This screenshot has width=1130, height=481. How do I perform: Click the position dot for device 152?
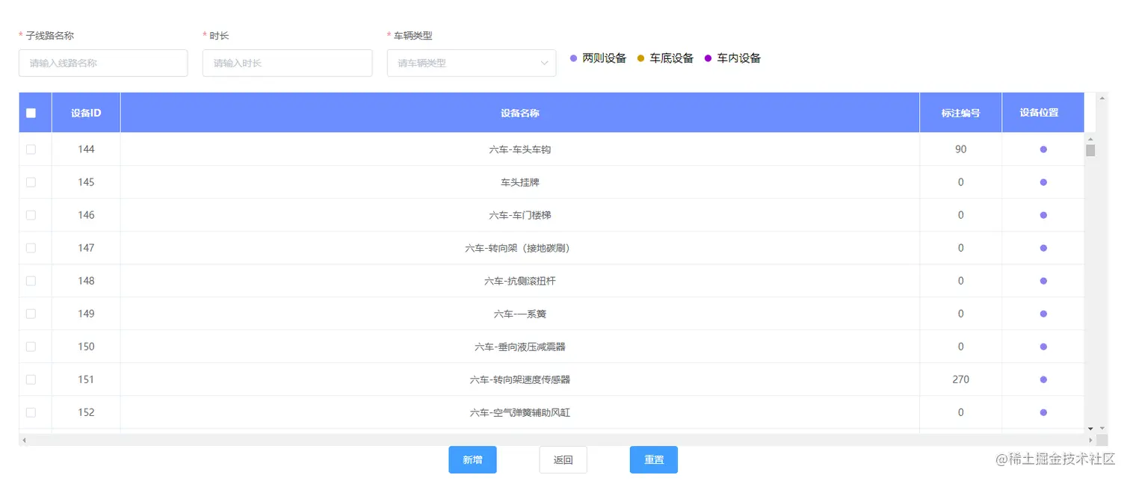pos(1043,412)
